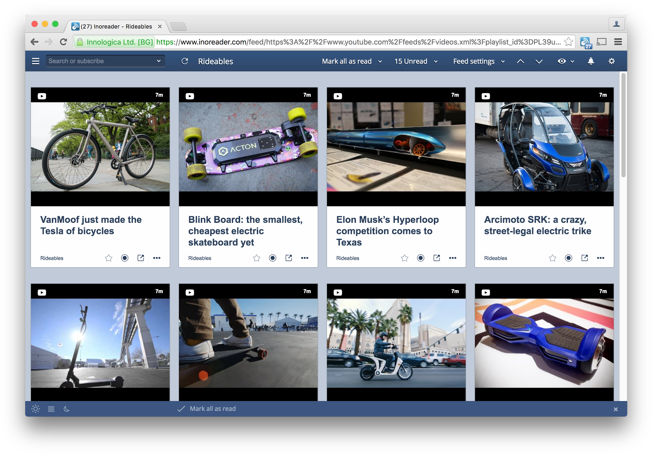Open the motor scooter rider thumbnail
Screen dimensions: 652x455
click(396, 343)
